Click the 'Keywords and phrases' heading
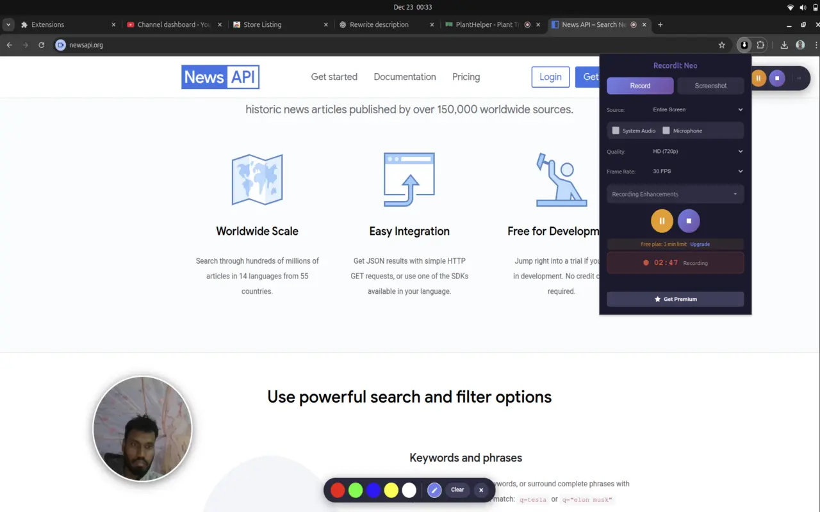820x512 pixels. 466,458
